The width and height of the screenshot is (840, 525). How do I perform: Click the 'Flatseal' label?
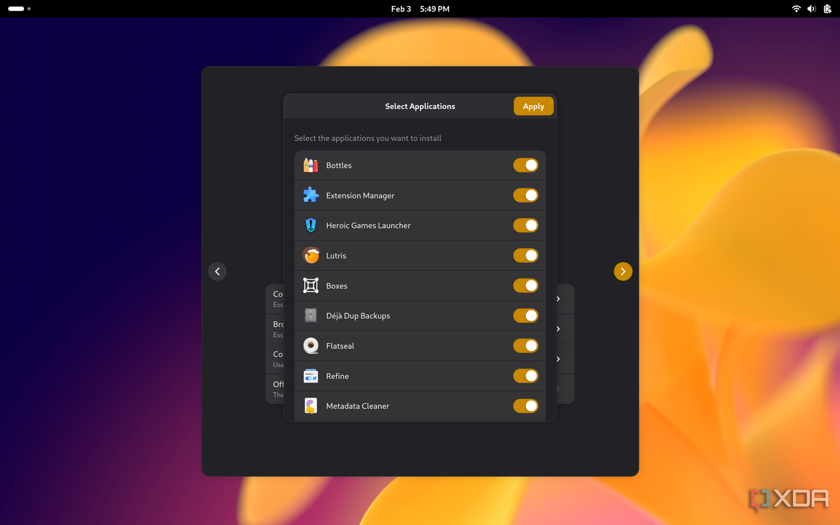(x=340, y=346)
